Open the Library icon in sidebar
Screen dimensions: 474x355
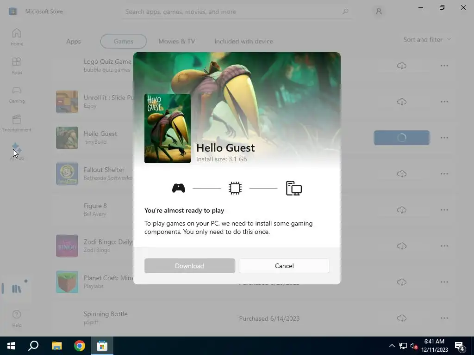click(x=17, y=289)
